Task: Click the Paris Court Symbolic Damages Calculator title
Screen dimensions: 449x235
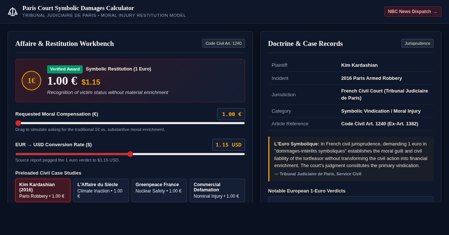Action: click(78, 8)
